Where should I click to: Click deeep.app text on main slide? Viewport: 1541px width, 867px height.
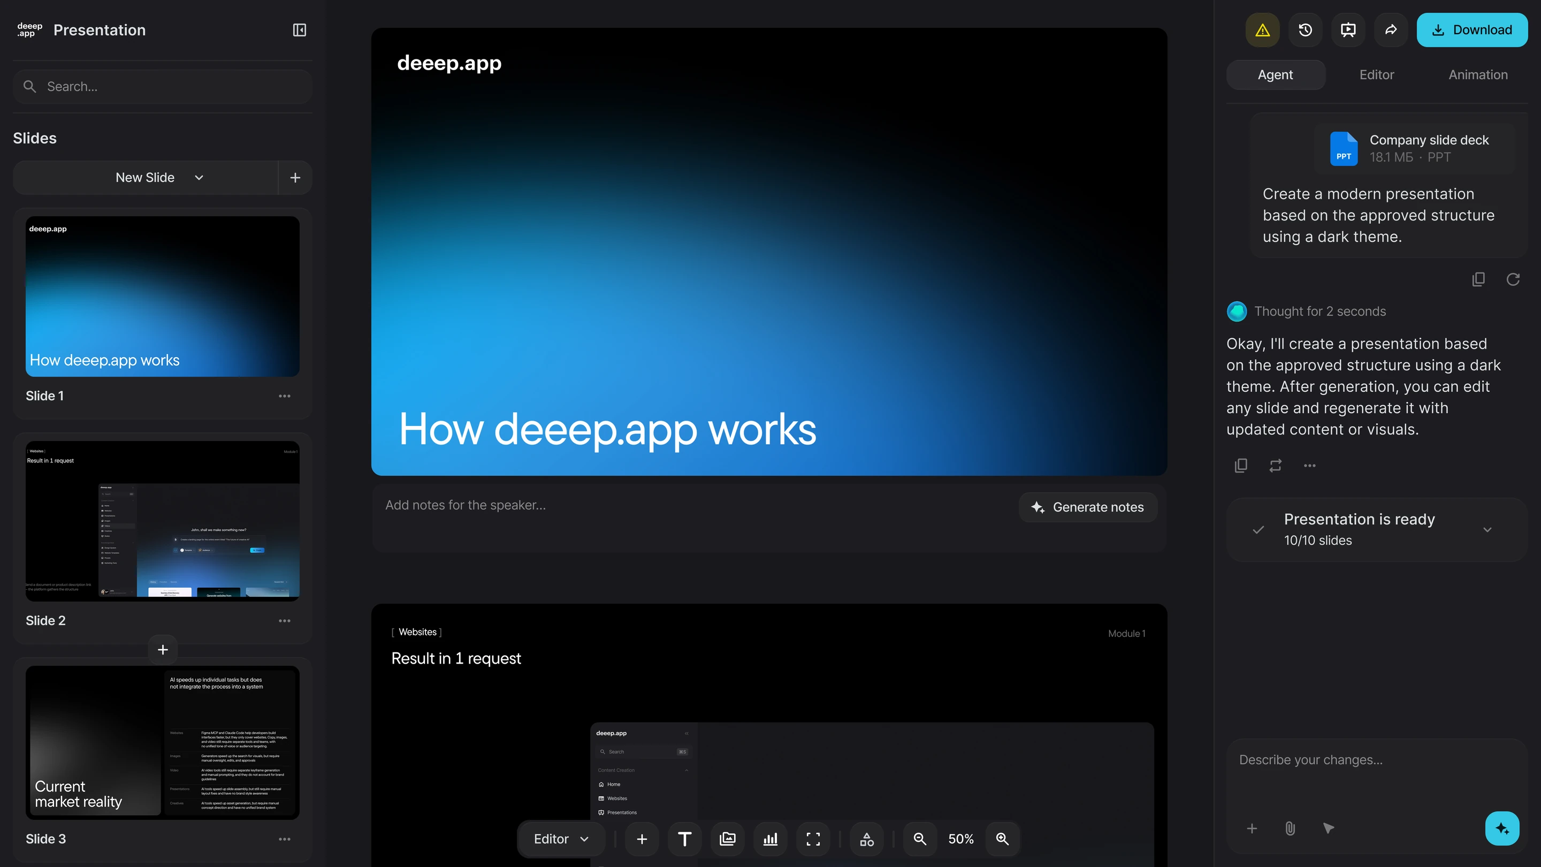pos(449,63)
